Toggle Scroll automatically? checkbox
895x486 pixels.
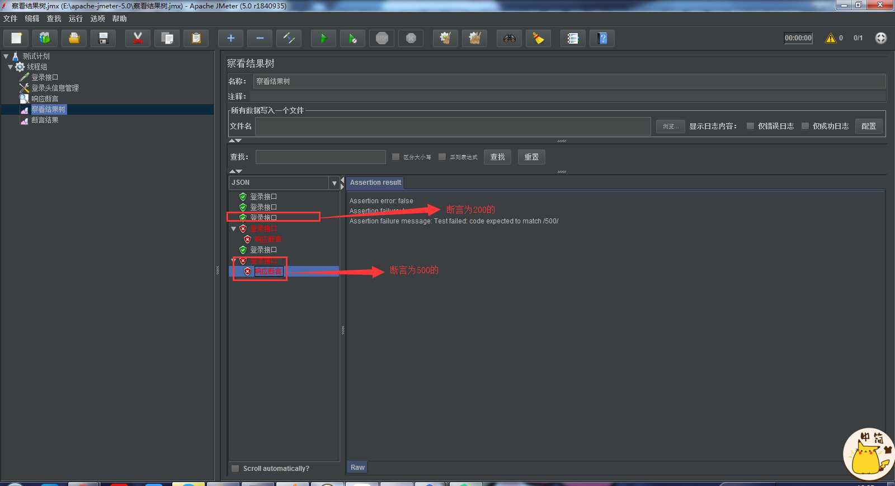pyautogui.click(x=235, y=469)
